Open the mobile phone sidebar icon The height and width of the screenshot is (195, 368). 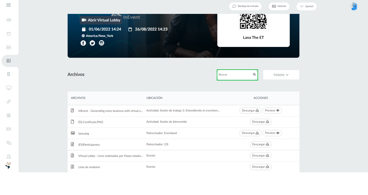[x=9, y=74]
